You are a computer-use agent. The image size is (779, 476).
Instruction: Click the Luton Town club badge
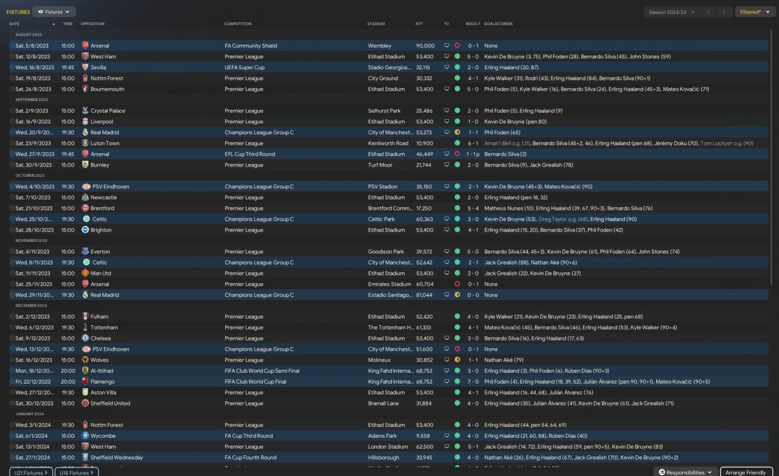pos(85,143)
